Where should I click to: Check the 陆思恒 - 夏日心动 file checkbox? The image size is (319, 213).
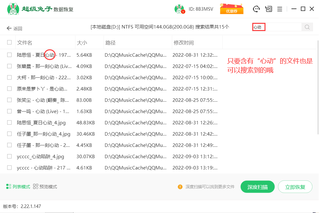click(9, 55)
